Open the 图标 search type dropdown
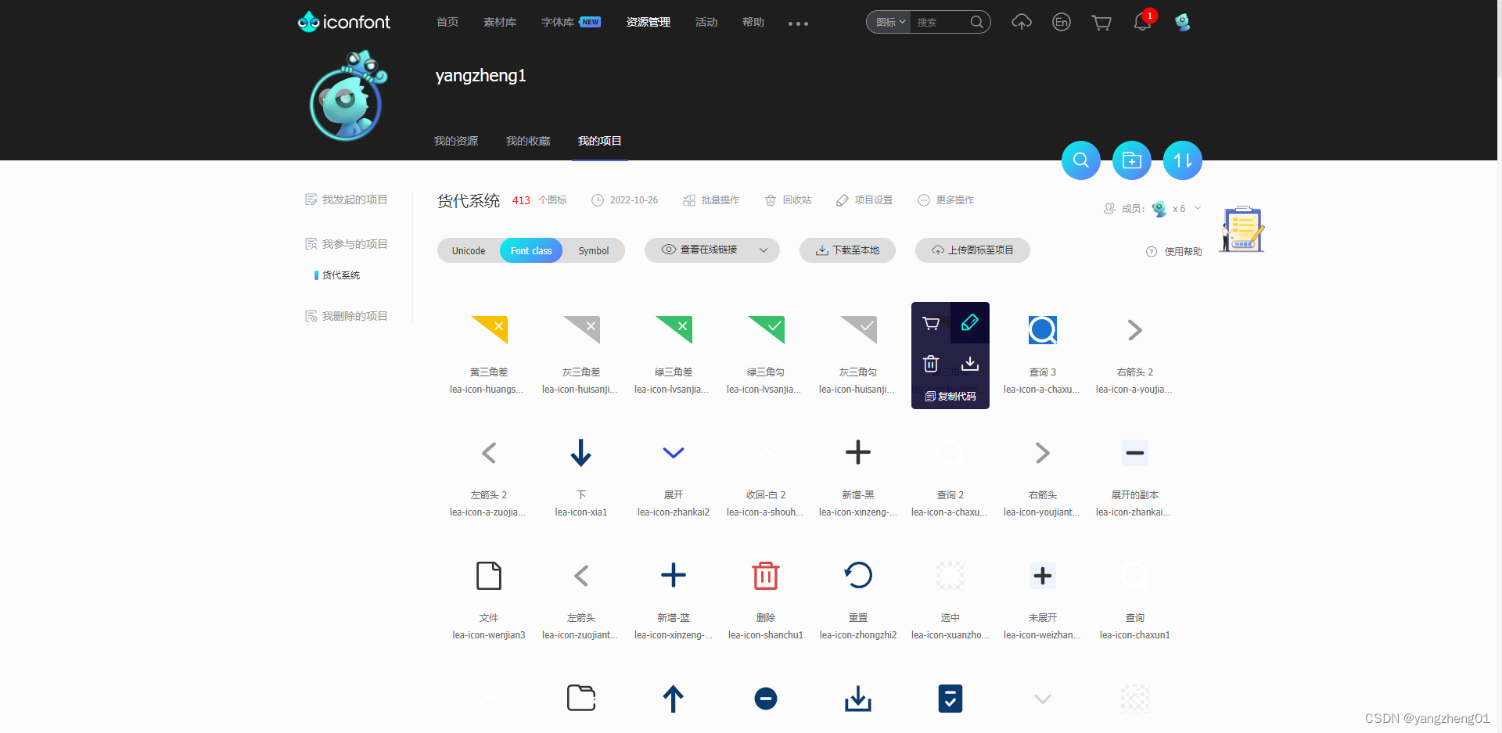1502x733 pixels. (890, 22)
